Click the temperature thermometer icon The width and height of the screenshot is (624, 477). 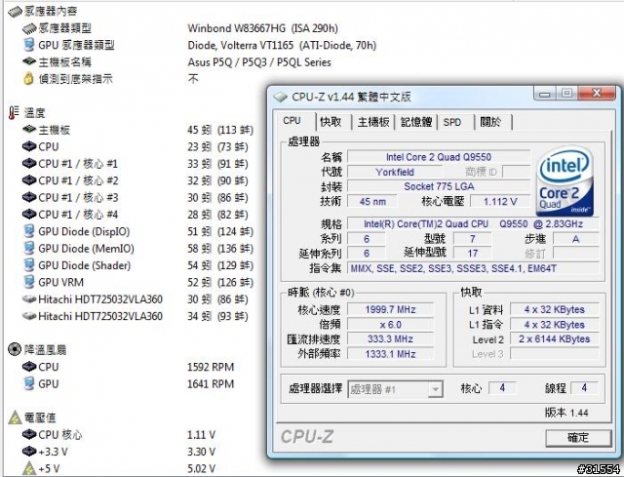[14, 113]
